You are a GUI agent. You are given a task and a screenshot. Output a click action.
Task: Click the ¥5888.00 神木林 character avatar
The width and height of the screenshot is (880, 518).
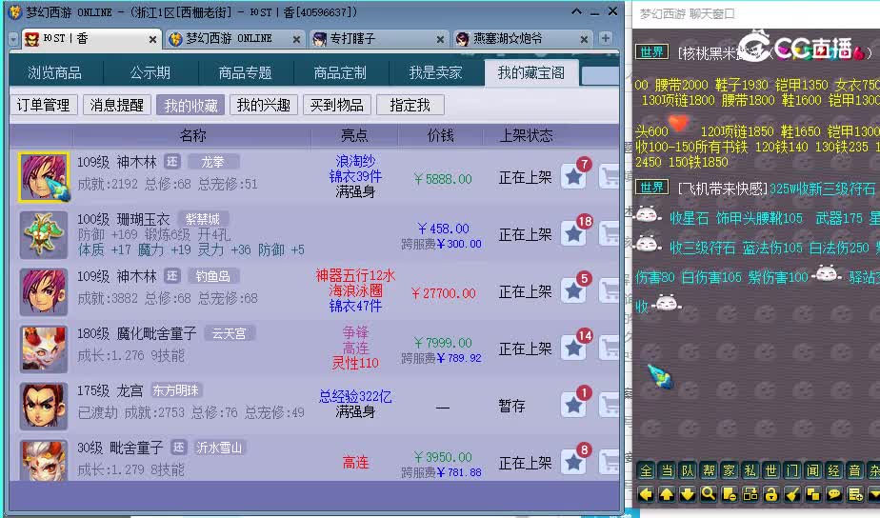[44, 177]
